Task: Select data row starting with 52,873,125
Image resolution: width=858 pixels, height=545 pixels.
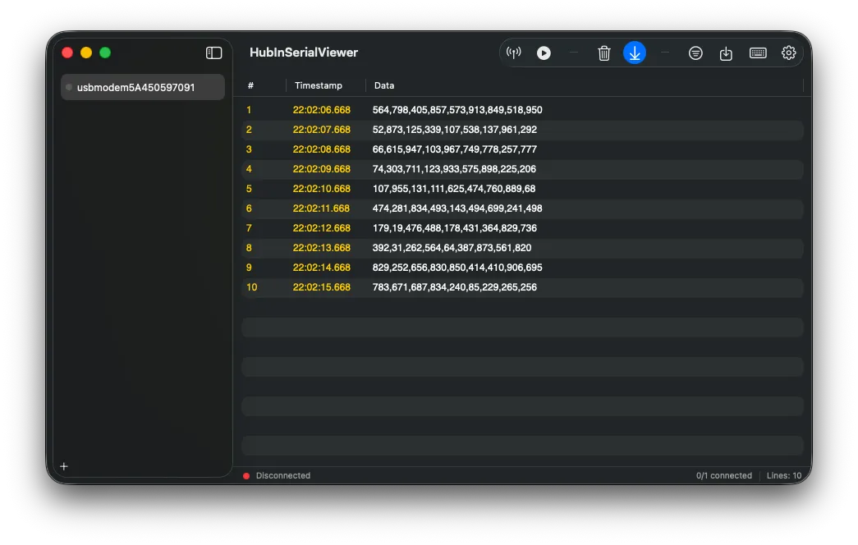Action: pos(455,130)
